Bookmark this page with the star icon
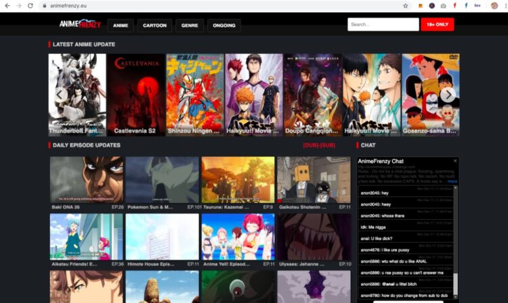 pyautogui.click(x=405, y=5)
